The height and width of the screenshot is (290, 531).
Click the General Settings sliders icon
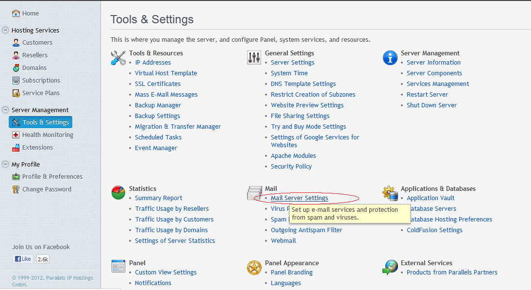254,58
